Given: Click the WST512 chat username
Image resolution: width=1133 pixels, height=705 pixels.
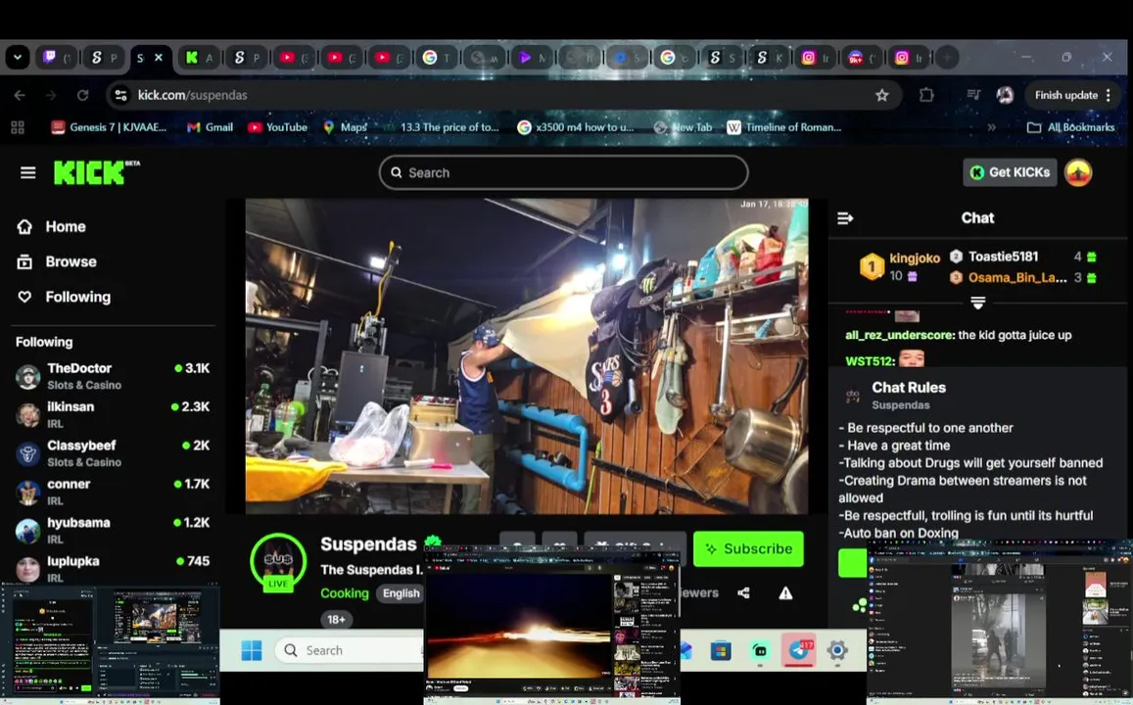Looking at the screenshot, I should (x=870, y=360).
